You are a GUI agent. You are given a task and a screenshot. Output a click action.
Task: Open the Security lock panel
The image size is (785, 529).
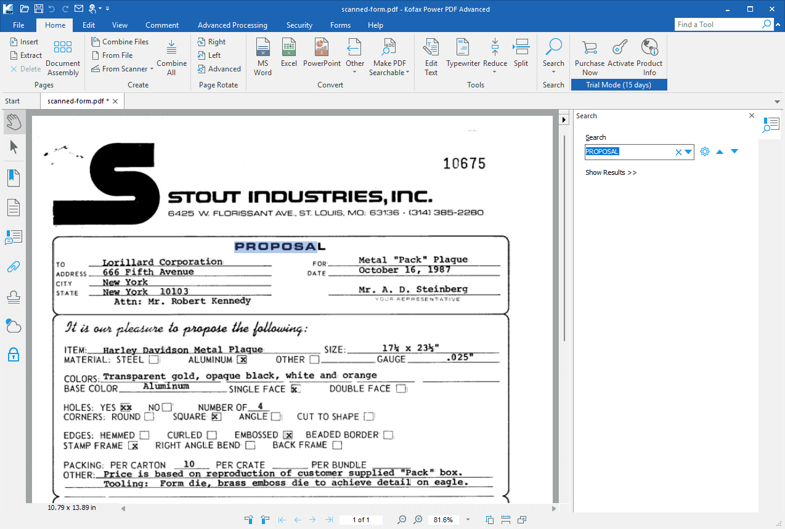tap(14, 354)
